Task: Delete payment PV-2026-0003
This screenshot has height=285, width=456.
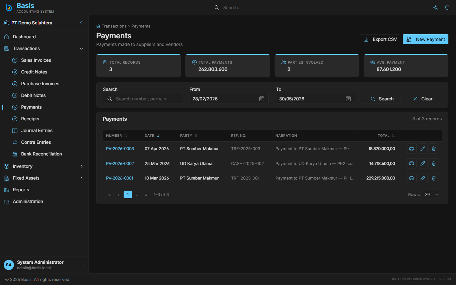Action: point(434,149)
